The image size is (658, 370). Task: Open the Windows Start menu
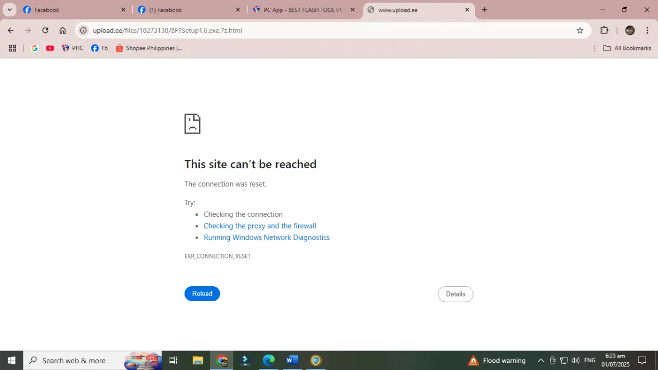[x=11, y=360]
